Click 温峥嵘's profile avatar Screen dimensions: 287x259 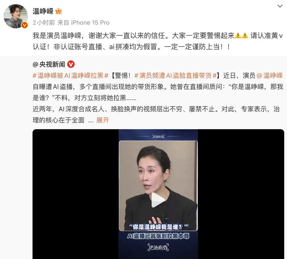[x=16, y=16]
